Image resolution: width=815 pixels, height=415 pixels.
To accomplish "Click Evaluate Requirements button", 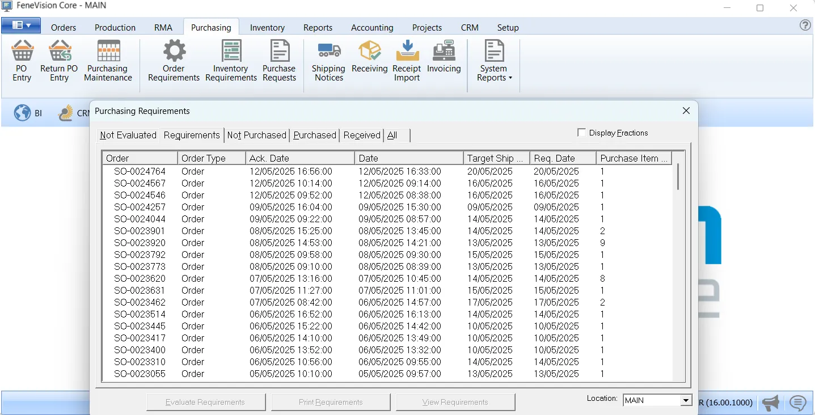I will (206, 402).
